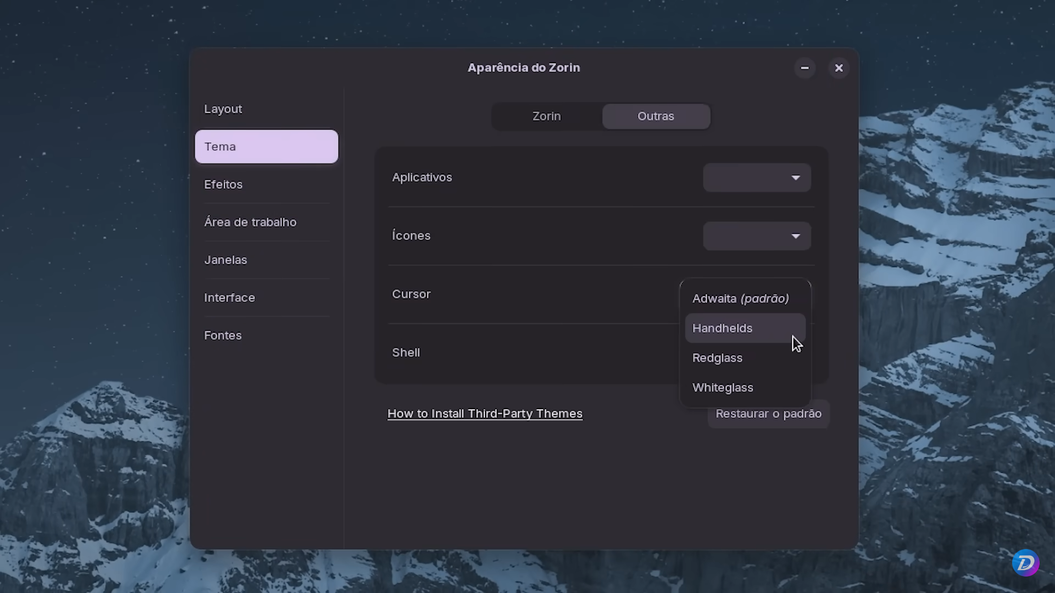Open Área de trabalho settings
1055x593 pixels.
(250, 222)
